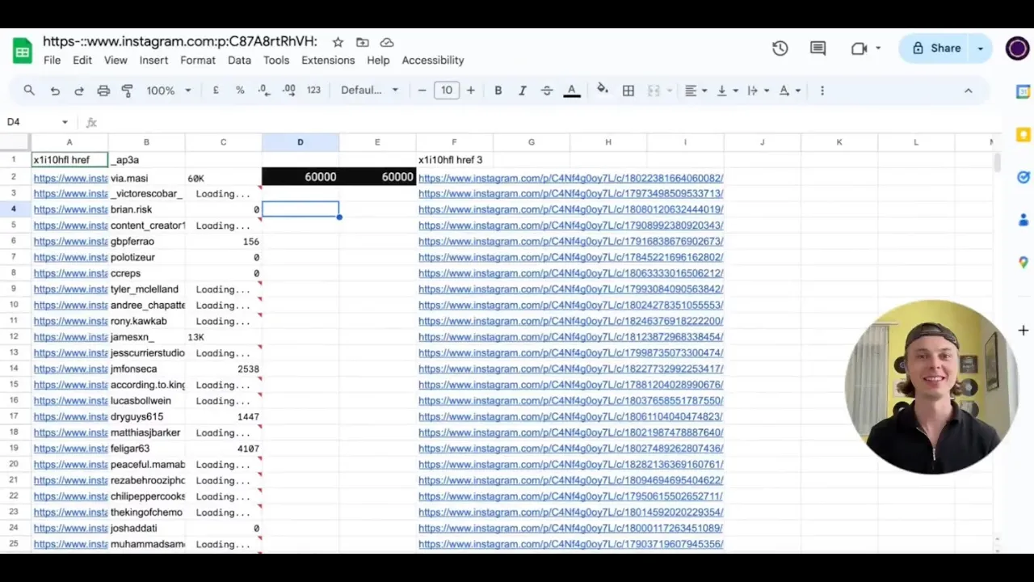Click the Google Sheets home icon
Image resolution: width=1034 pixels, height=582 pixels.
[22, 51]
